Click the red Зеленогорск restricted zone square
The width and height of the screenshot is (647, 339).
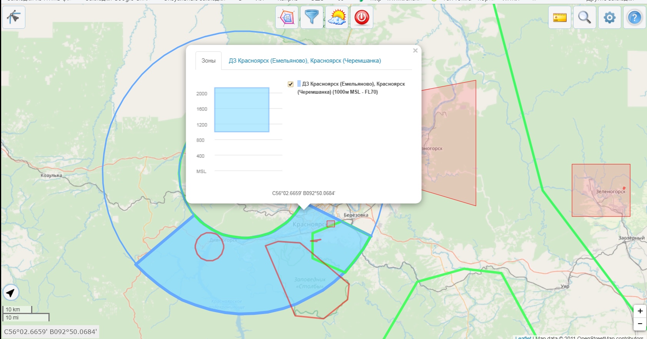600,190
